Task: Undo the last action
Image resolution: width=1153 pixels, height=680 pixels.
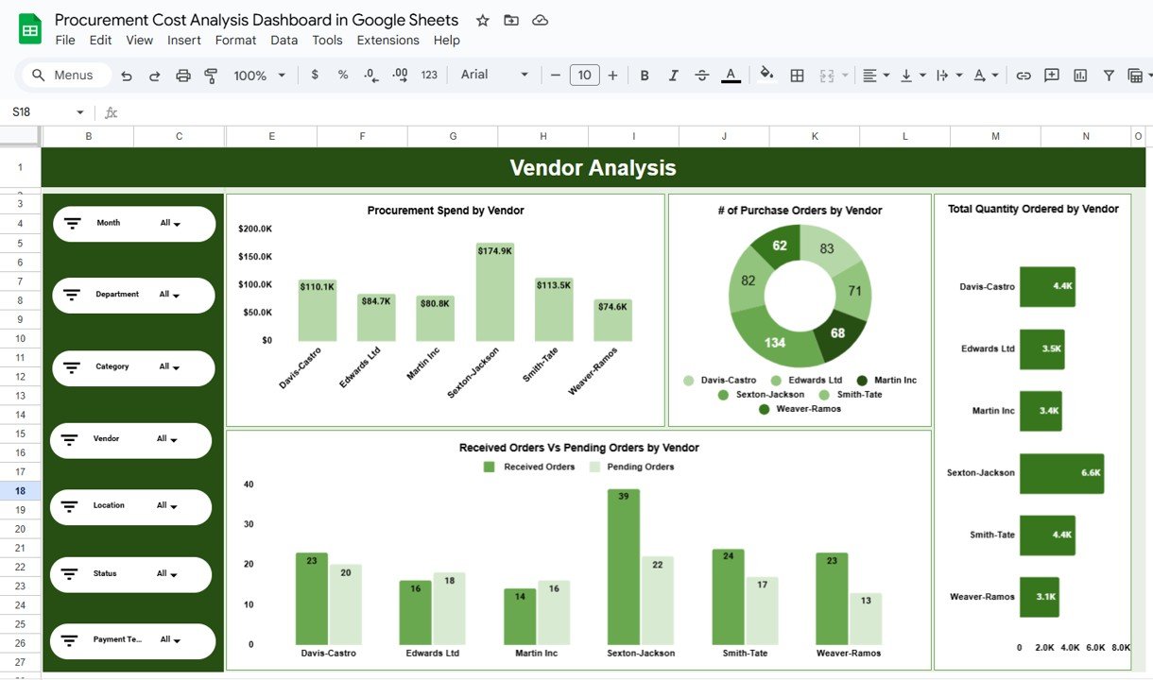Action: point(126,75)
